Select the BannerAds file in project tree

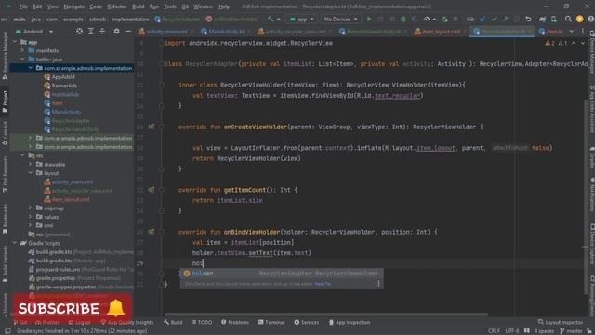pos(64,86)
